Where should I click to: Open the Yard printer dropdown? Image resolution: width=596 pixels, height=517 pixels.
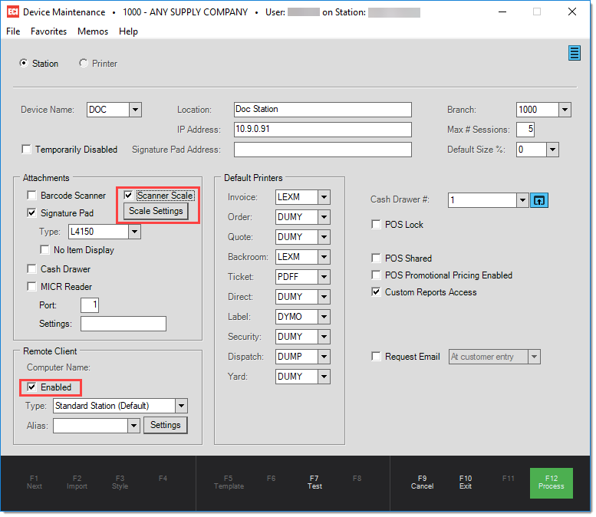pyautogui.click(x=325, y=378)
